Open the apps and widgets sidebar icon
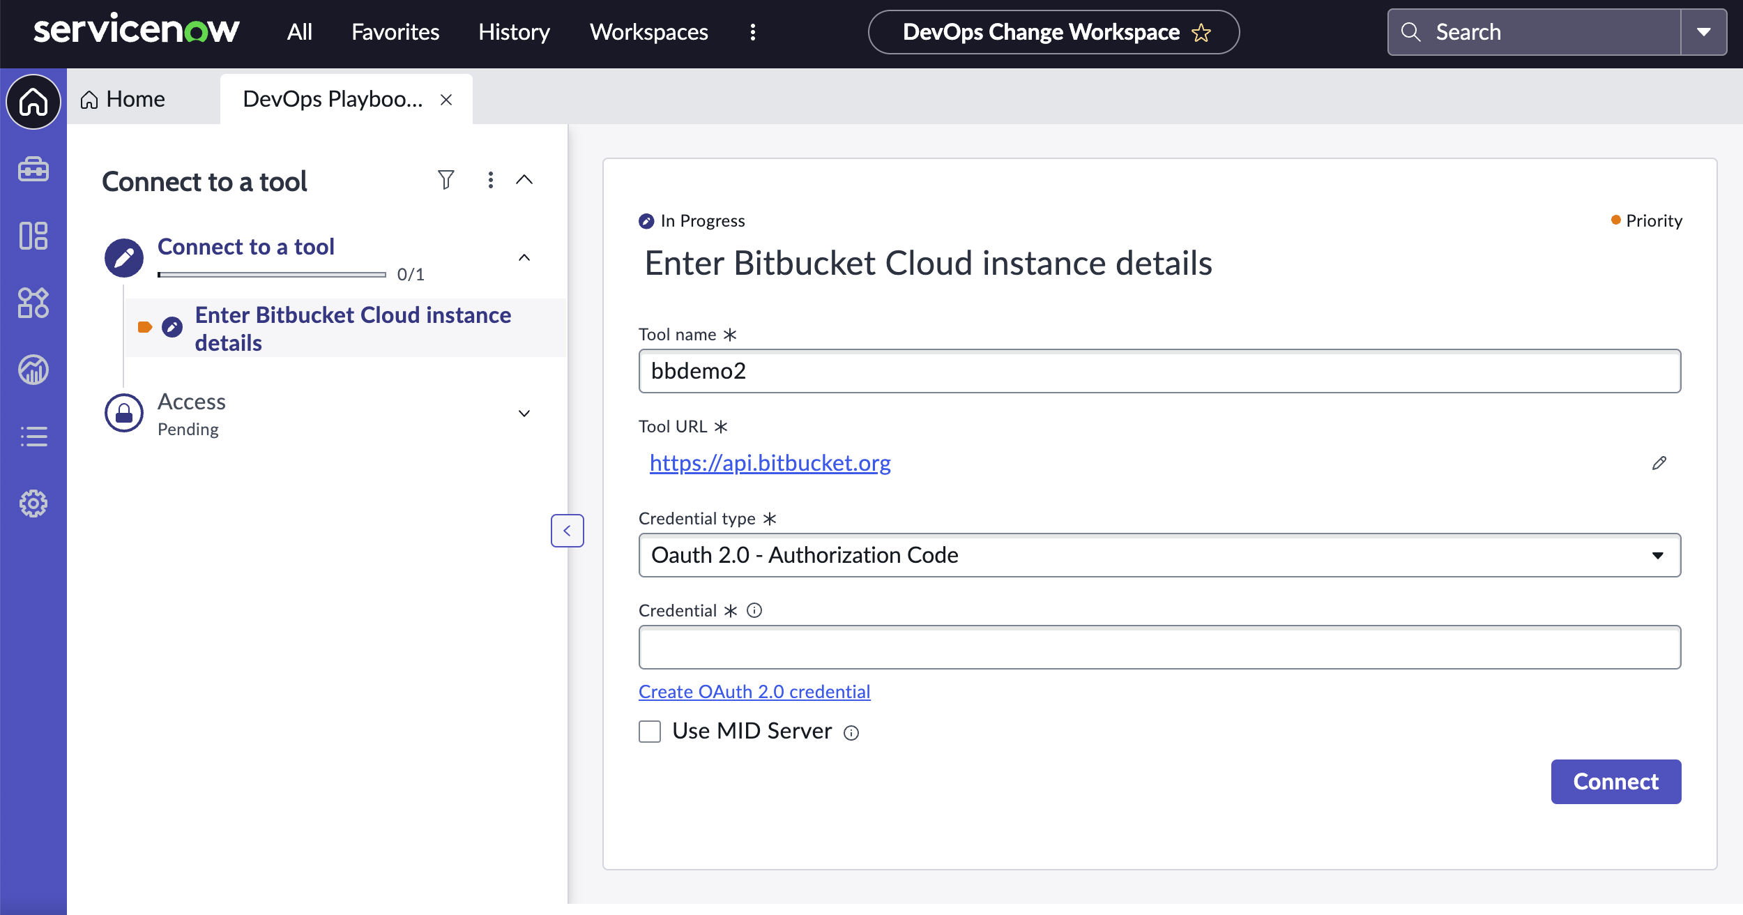This screenshot has width=1743, height=915. click(x=33, y=303)
